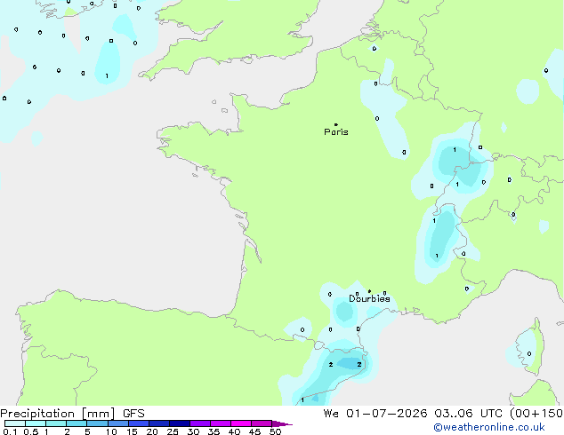Image resolution: width=564 pixels, height=435 pixels.
Task: Select the Dourbies location label
Action: [x=369, y=298]
